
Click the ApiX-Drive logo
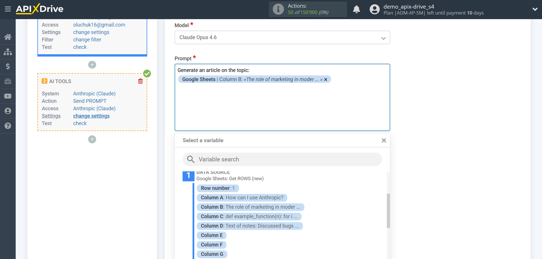click(40, 9)
